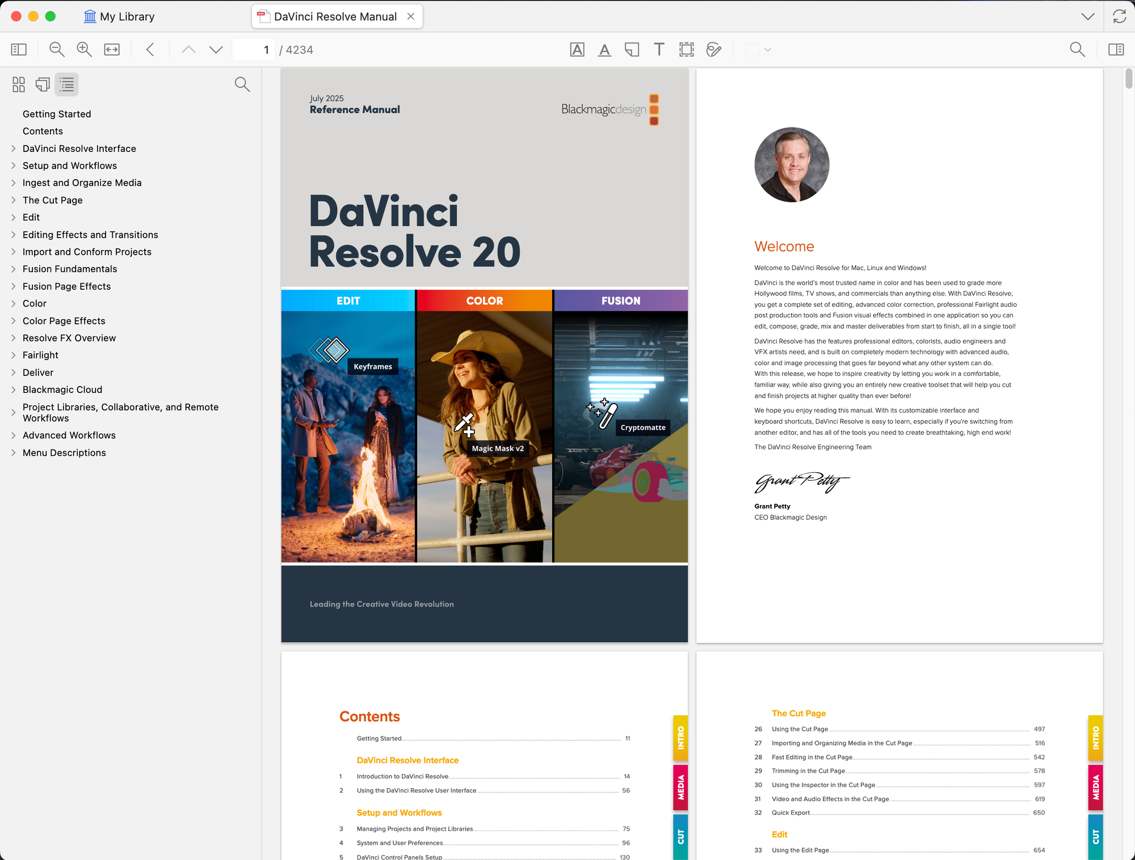Go to next page with down arrow

click(x=216, y=50)
